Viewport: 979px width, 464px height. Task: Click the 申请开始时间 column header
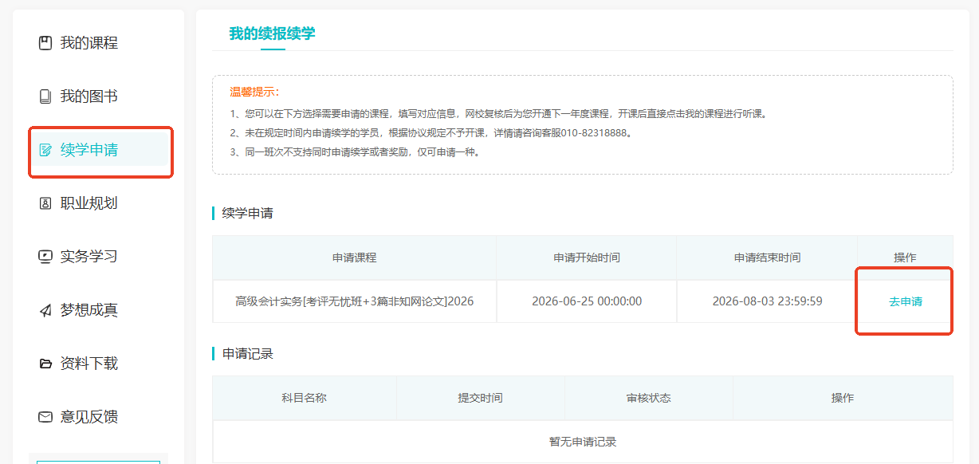point(587,258)
